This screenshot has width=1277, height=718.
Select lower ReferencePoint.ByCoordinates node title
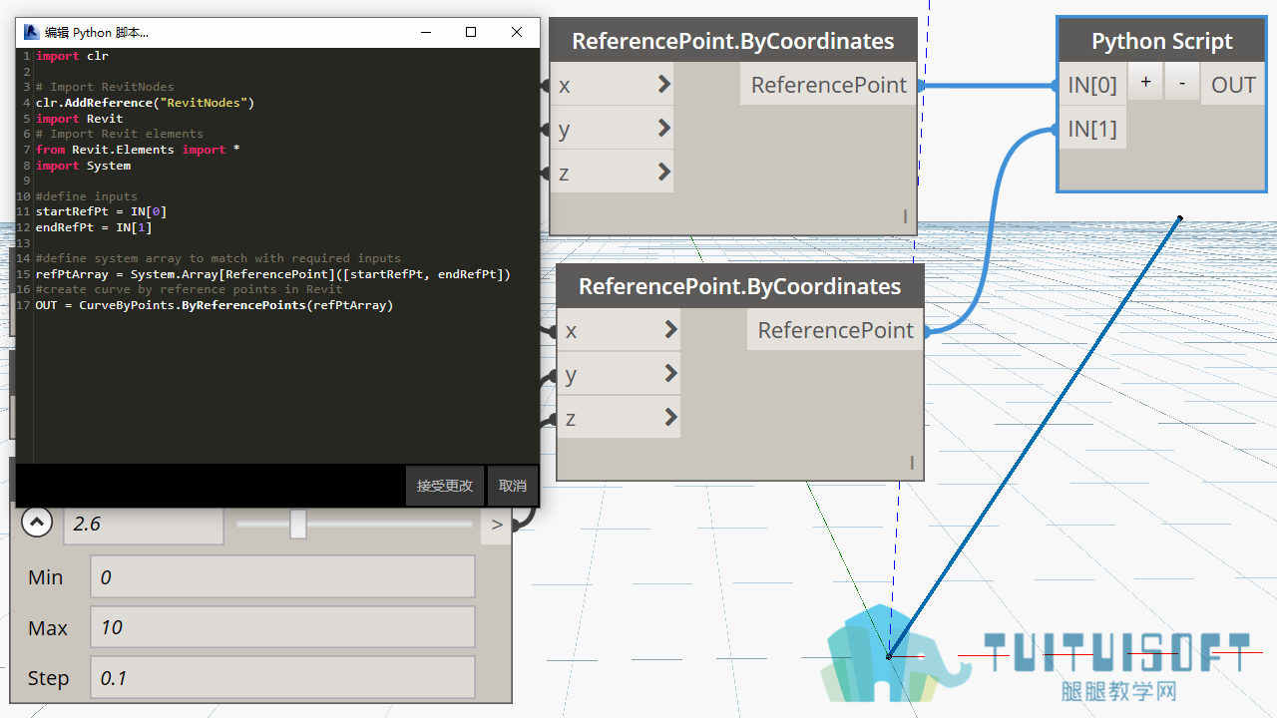pos(740,286)
